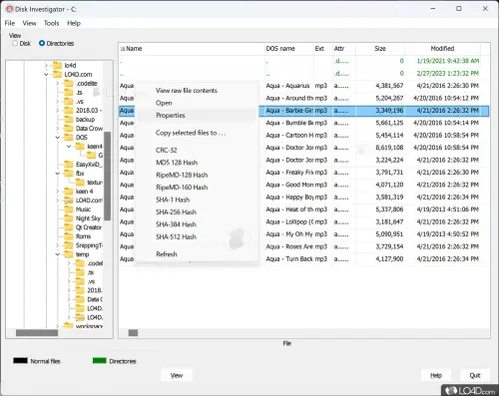Viewport: 499px width, 396px height.
Task: Click the tree vertical scrollbar thumb
Action: point(108,176)
